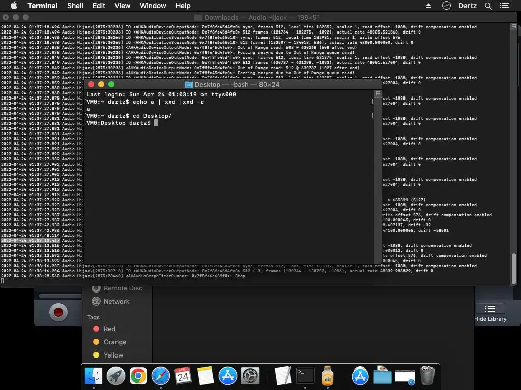
Task: Open Finder from the Dock
Action: [x=94, y=376]
